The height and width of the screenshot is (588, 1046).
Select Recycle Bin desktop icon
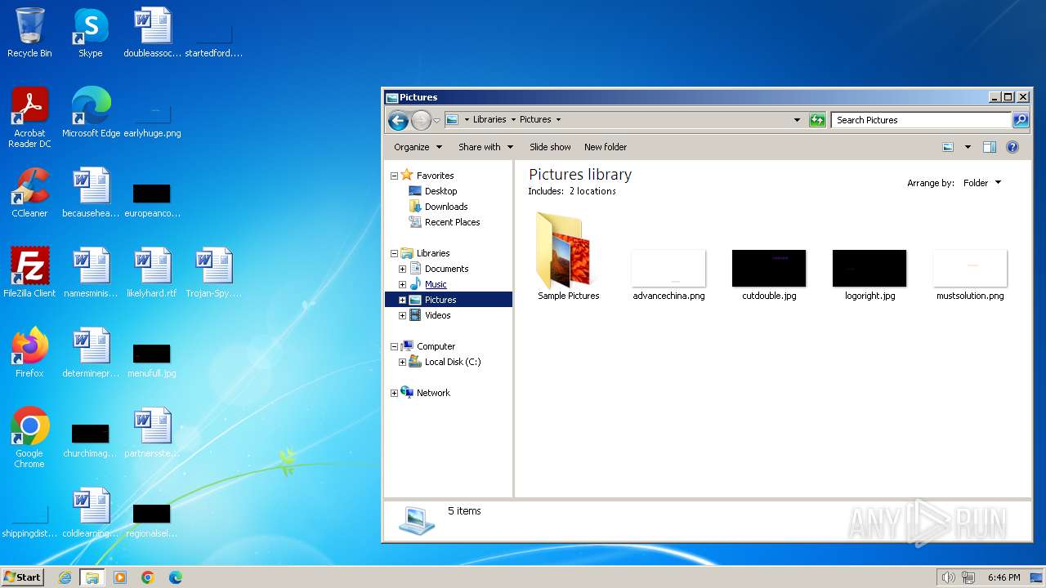(x=29, y=33)
